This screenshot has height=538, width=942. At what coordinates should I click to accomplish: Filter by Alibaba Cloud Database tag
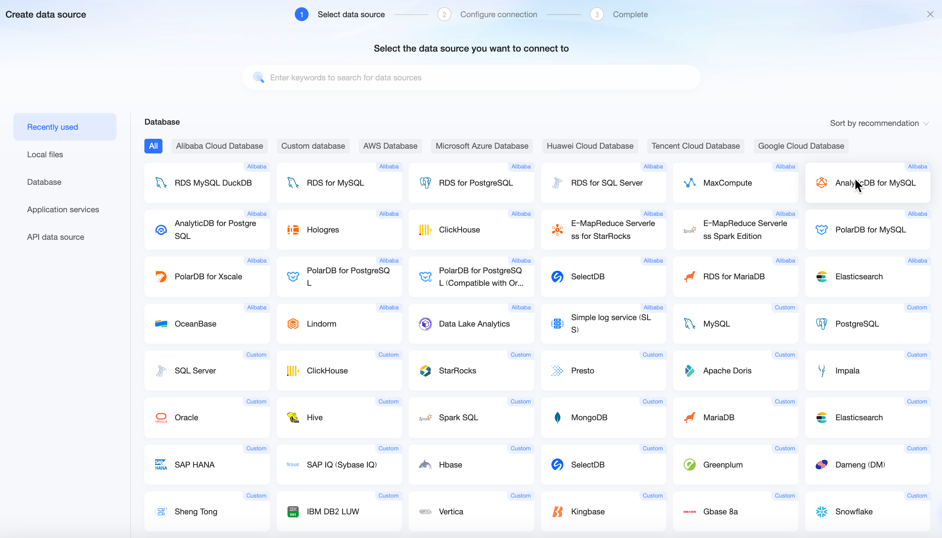(219, 146)
